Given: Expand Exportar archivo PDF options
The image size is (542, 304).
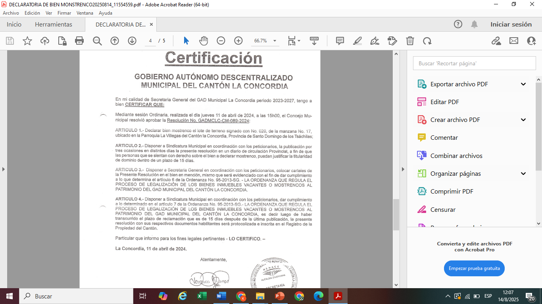Looking at the screenshot, I should pyautogui.click(x=523, y=84).
